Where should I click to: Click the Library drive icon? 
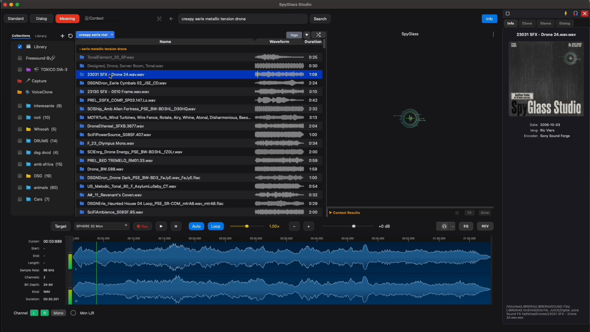click(29, 47)
